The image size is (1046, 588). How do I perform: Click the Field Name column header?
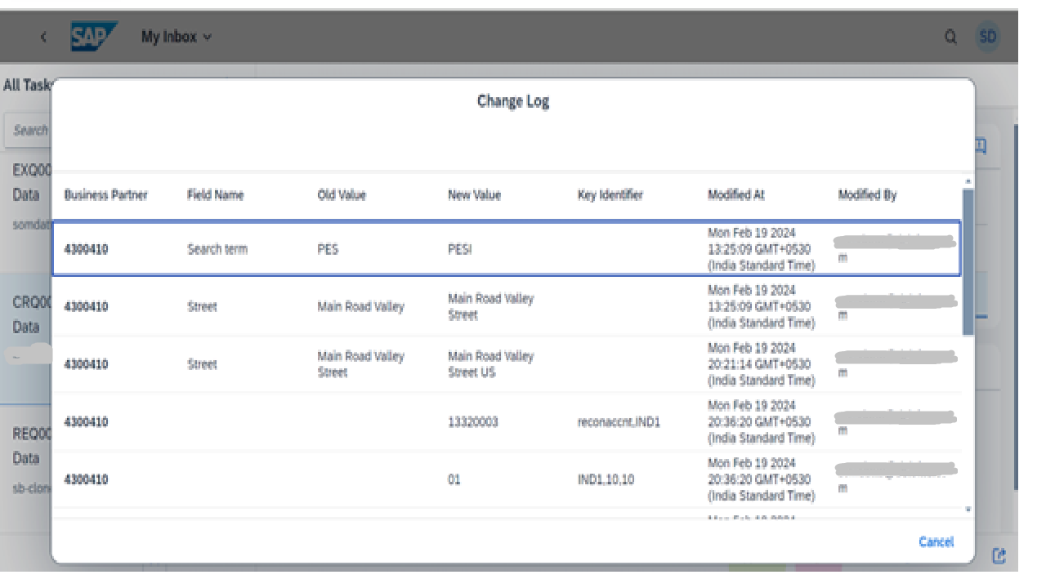pyautogui.click(x=215, y=195)
